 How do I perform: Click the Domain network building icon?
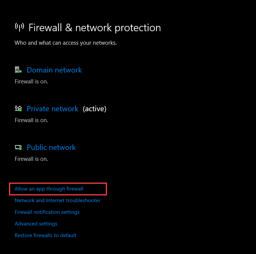[17, 70]
